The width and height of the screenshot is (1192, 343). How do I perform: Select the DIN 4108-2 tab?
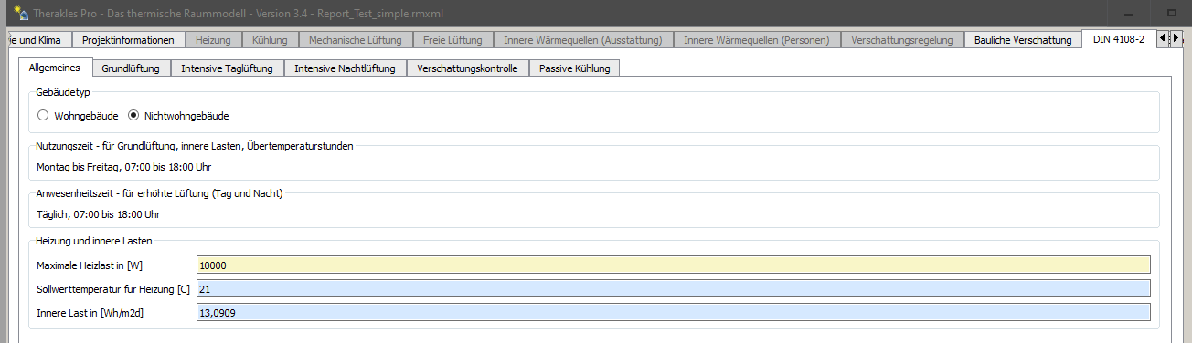[1118, 39]
